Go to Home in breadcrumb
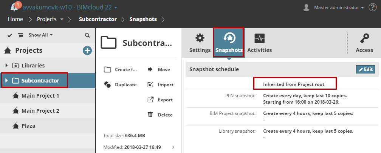This screenshot has height=153, width=381. [15, 19]
